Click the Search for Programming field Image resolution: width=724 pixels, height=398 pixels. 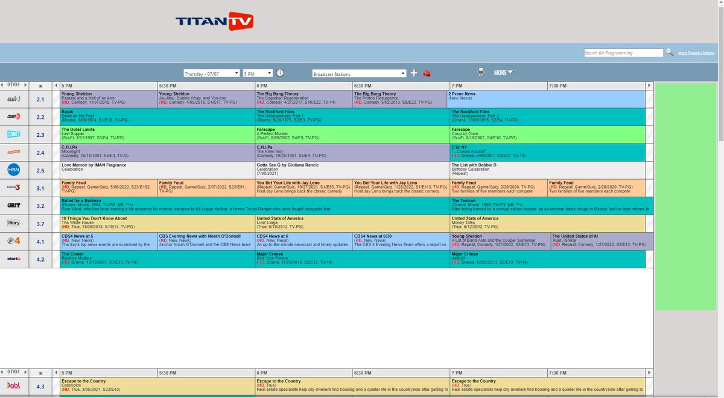point(623,53)
